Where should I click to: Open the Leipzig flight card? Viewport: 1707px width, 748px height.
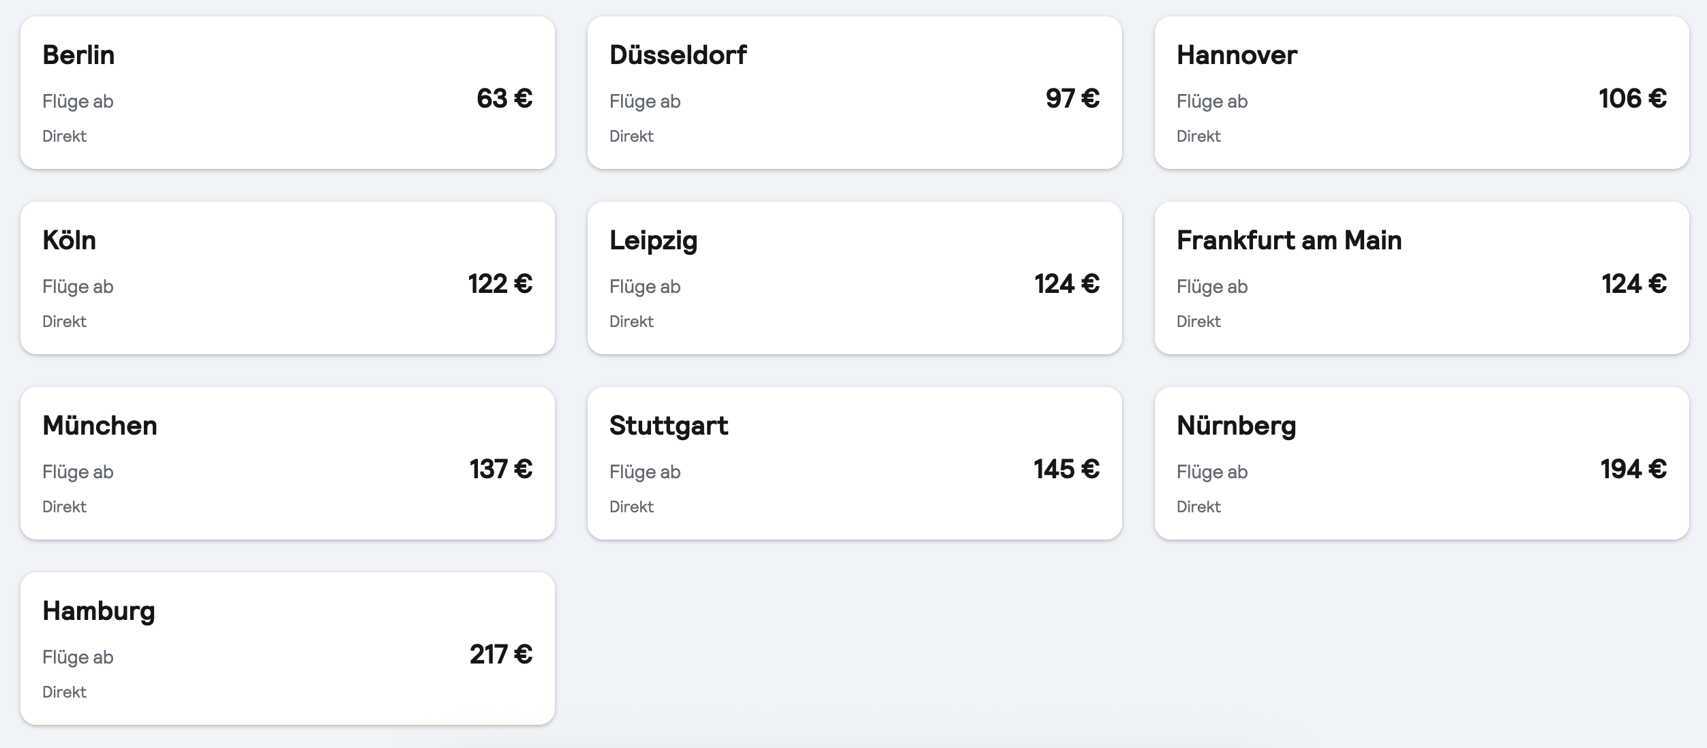pyautogui.click(x=854, y=278)
